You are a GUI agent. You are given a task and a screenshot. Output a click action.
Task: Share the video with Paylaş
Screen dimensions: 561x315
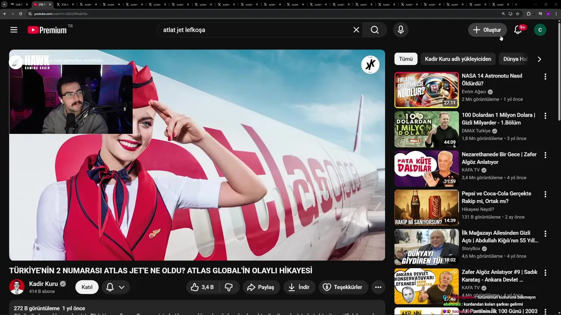pyautogui.click(x=260, y=287)
